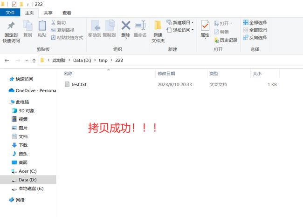The image size is (303, 217).
Task: Select Data (D:) drive in sidebar
Action: (28, 180)
